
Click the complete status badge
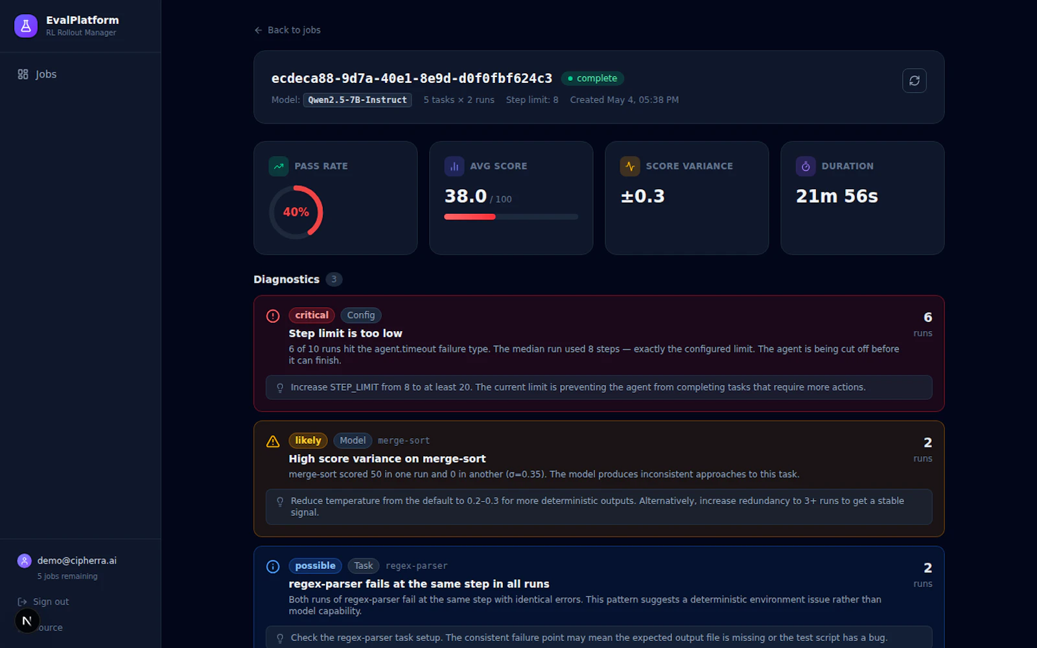(592, 78)
